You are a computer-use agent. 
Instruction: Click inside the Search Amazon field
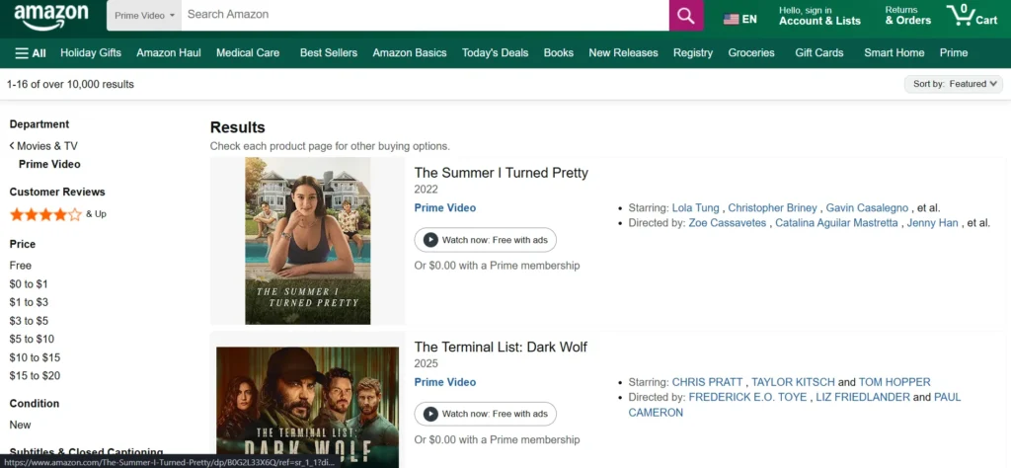coord(425,15)
